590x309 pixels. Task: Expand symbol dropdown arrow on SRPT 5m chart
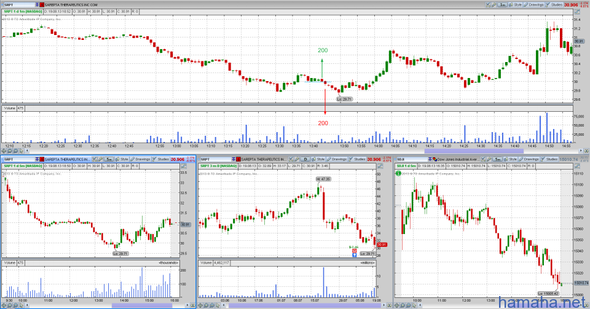tap(37, 159)
